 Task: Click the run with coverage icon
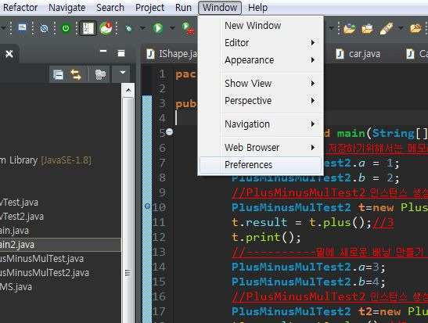tap(188, 28)
